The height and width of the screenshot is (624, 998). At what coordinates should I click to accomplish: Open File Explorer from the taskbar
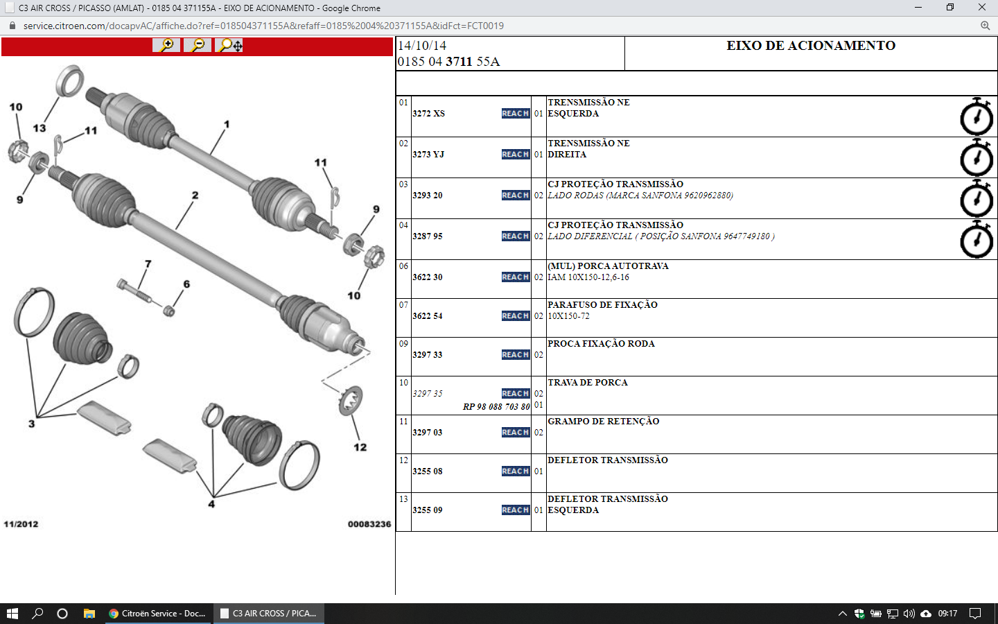coord(89,614)
